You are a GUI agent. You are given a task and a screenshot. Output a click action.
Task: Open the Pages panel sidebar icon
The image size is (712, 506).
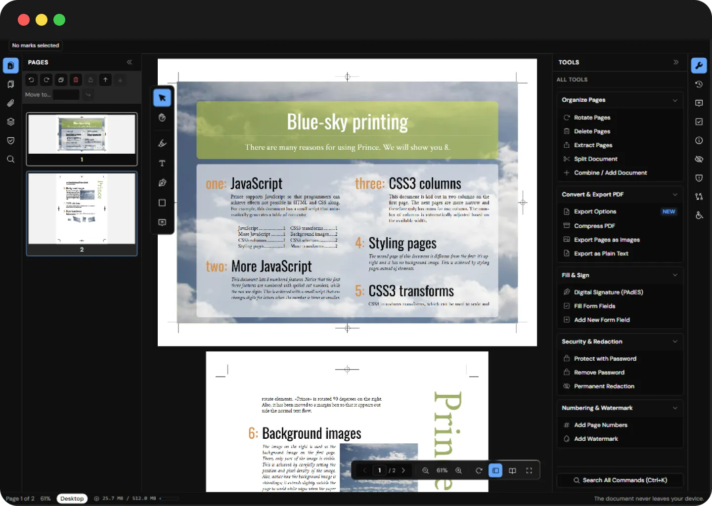click(11, 65)
